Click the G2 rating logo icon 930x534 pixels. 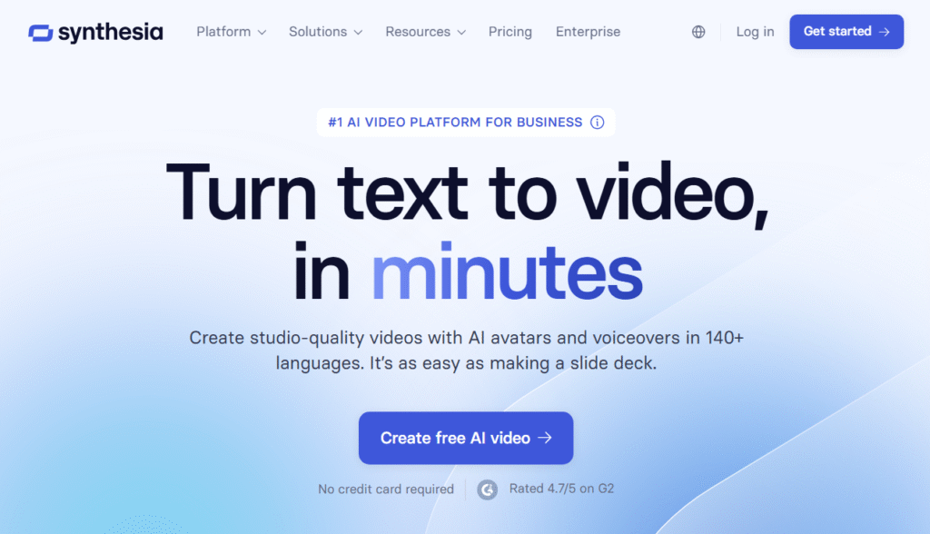point(488,489)
